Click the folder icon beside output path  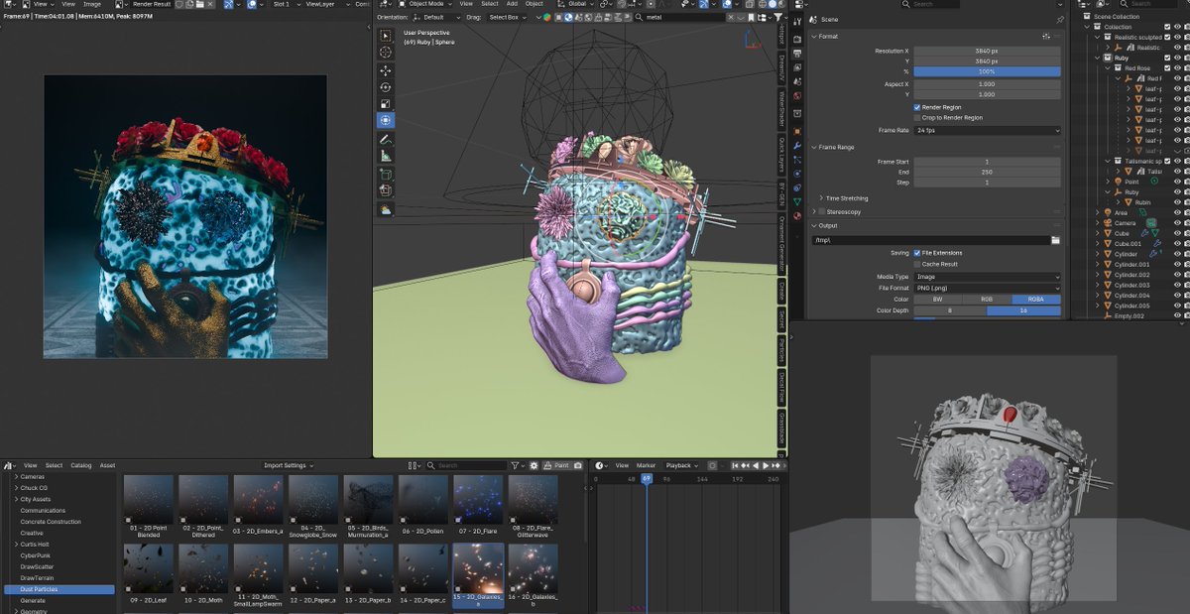click(x=1056, y=240)
